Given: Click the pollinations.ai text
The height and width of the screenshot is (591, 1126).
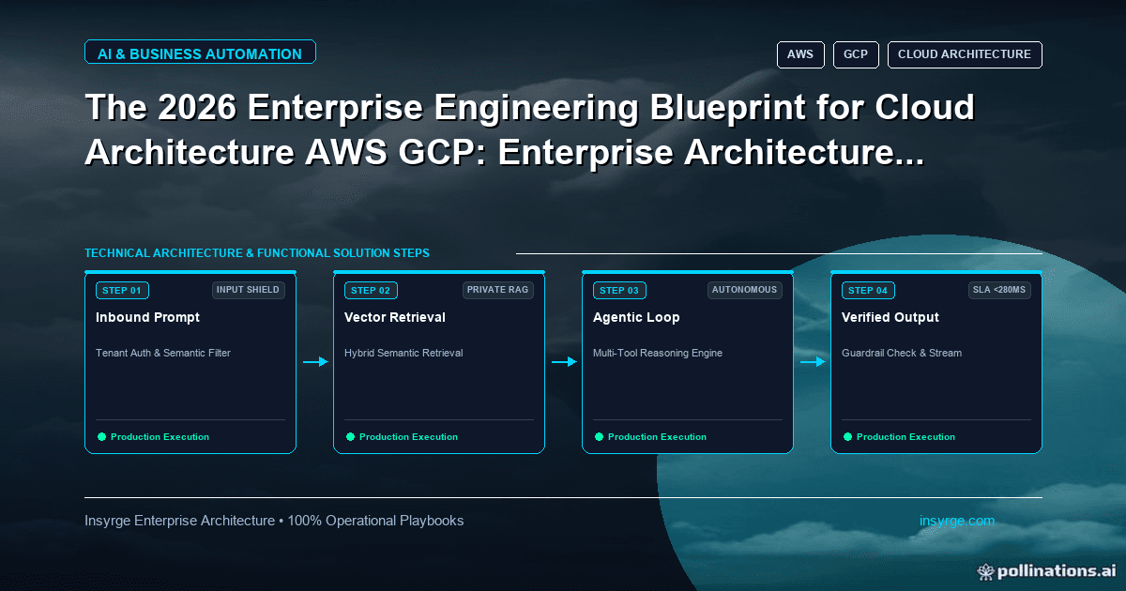Looking at the screenshot, I should click(x=1058, y=570).
